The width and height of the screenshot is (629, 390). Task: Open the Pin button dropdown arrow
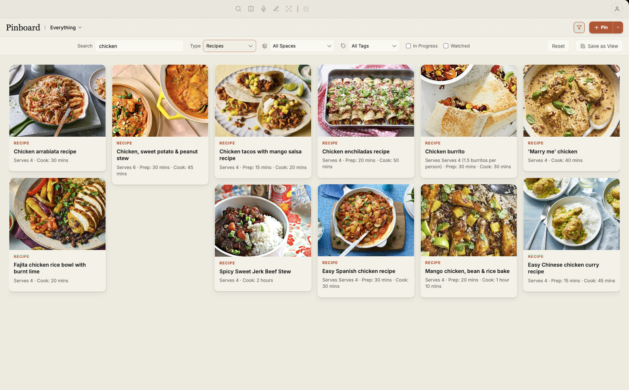618,28
